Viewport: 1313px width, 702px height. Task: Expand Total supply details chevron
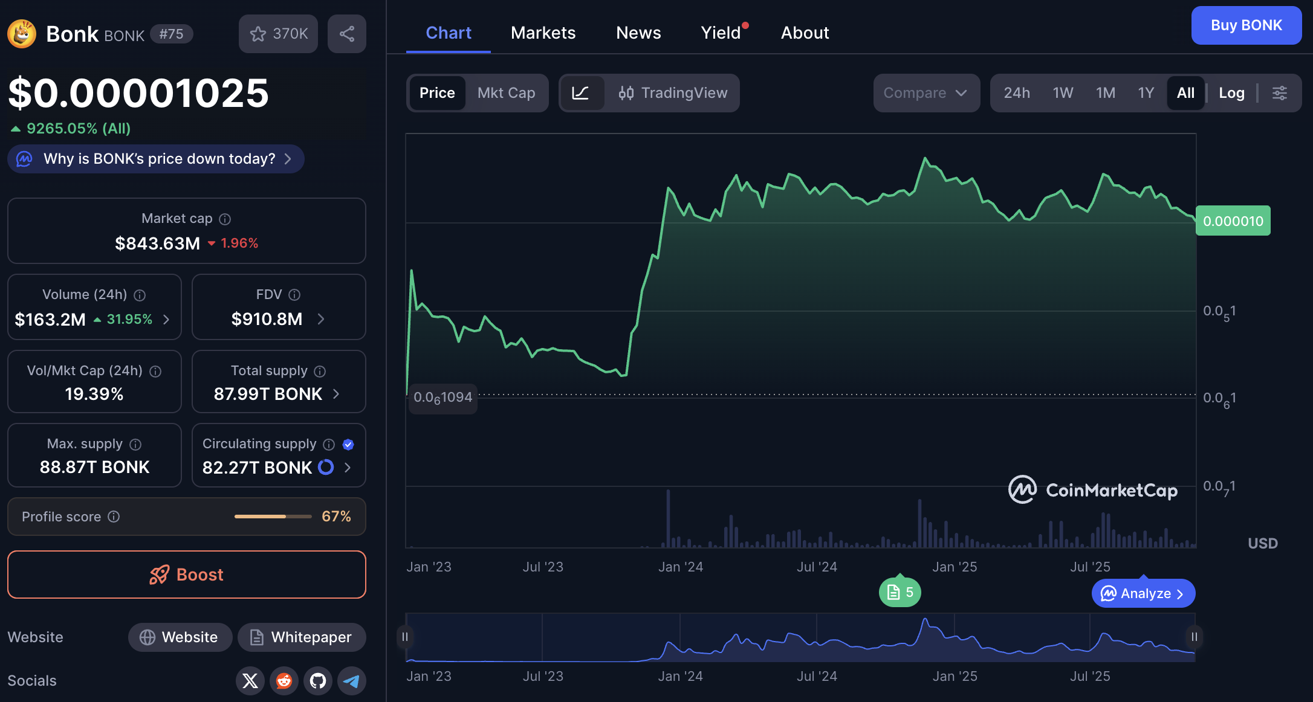pos(337,394)
